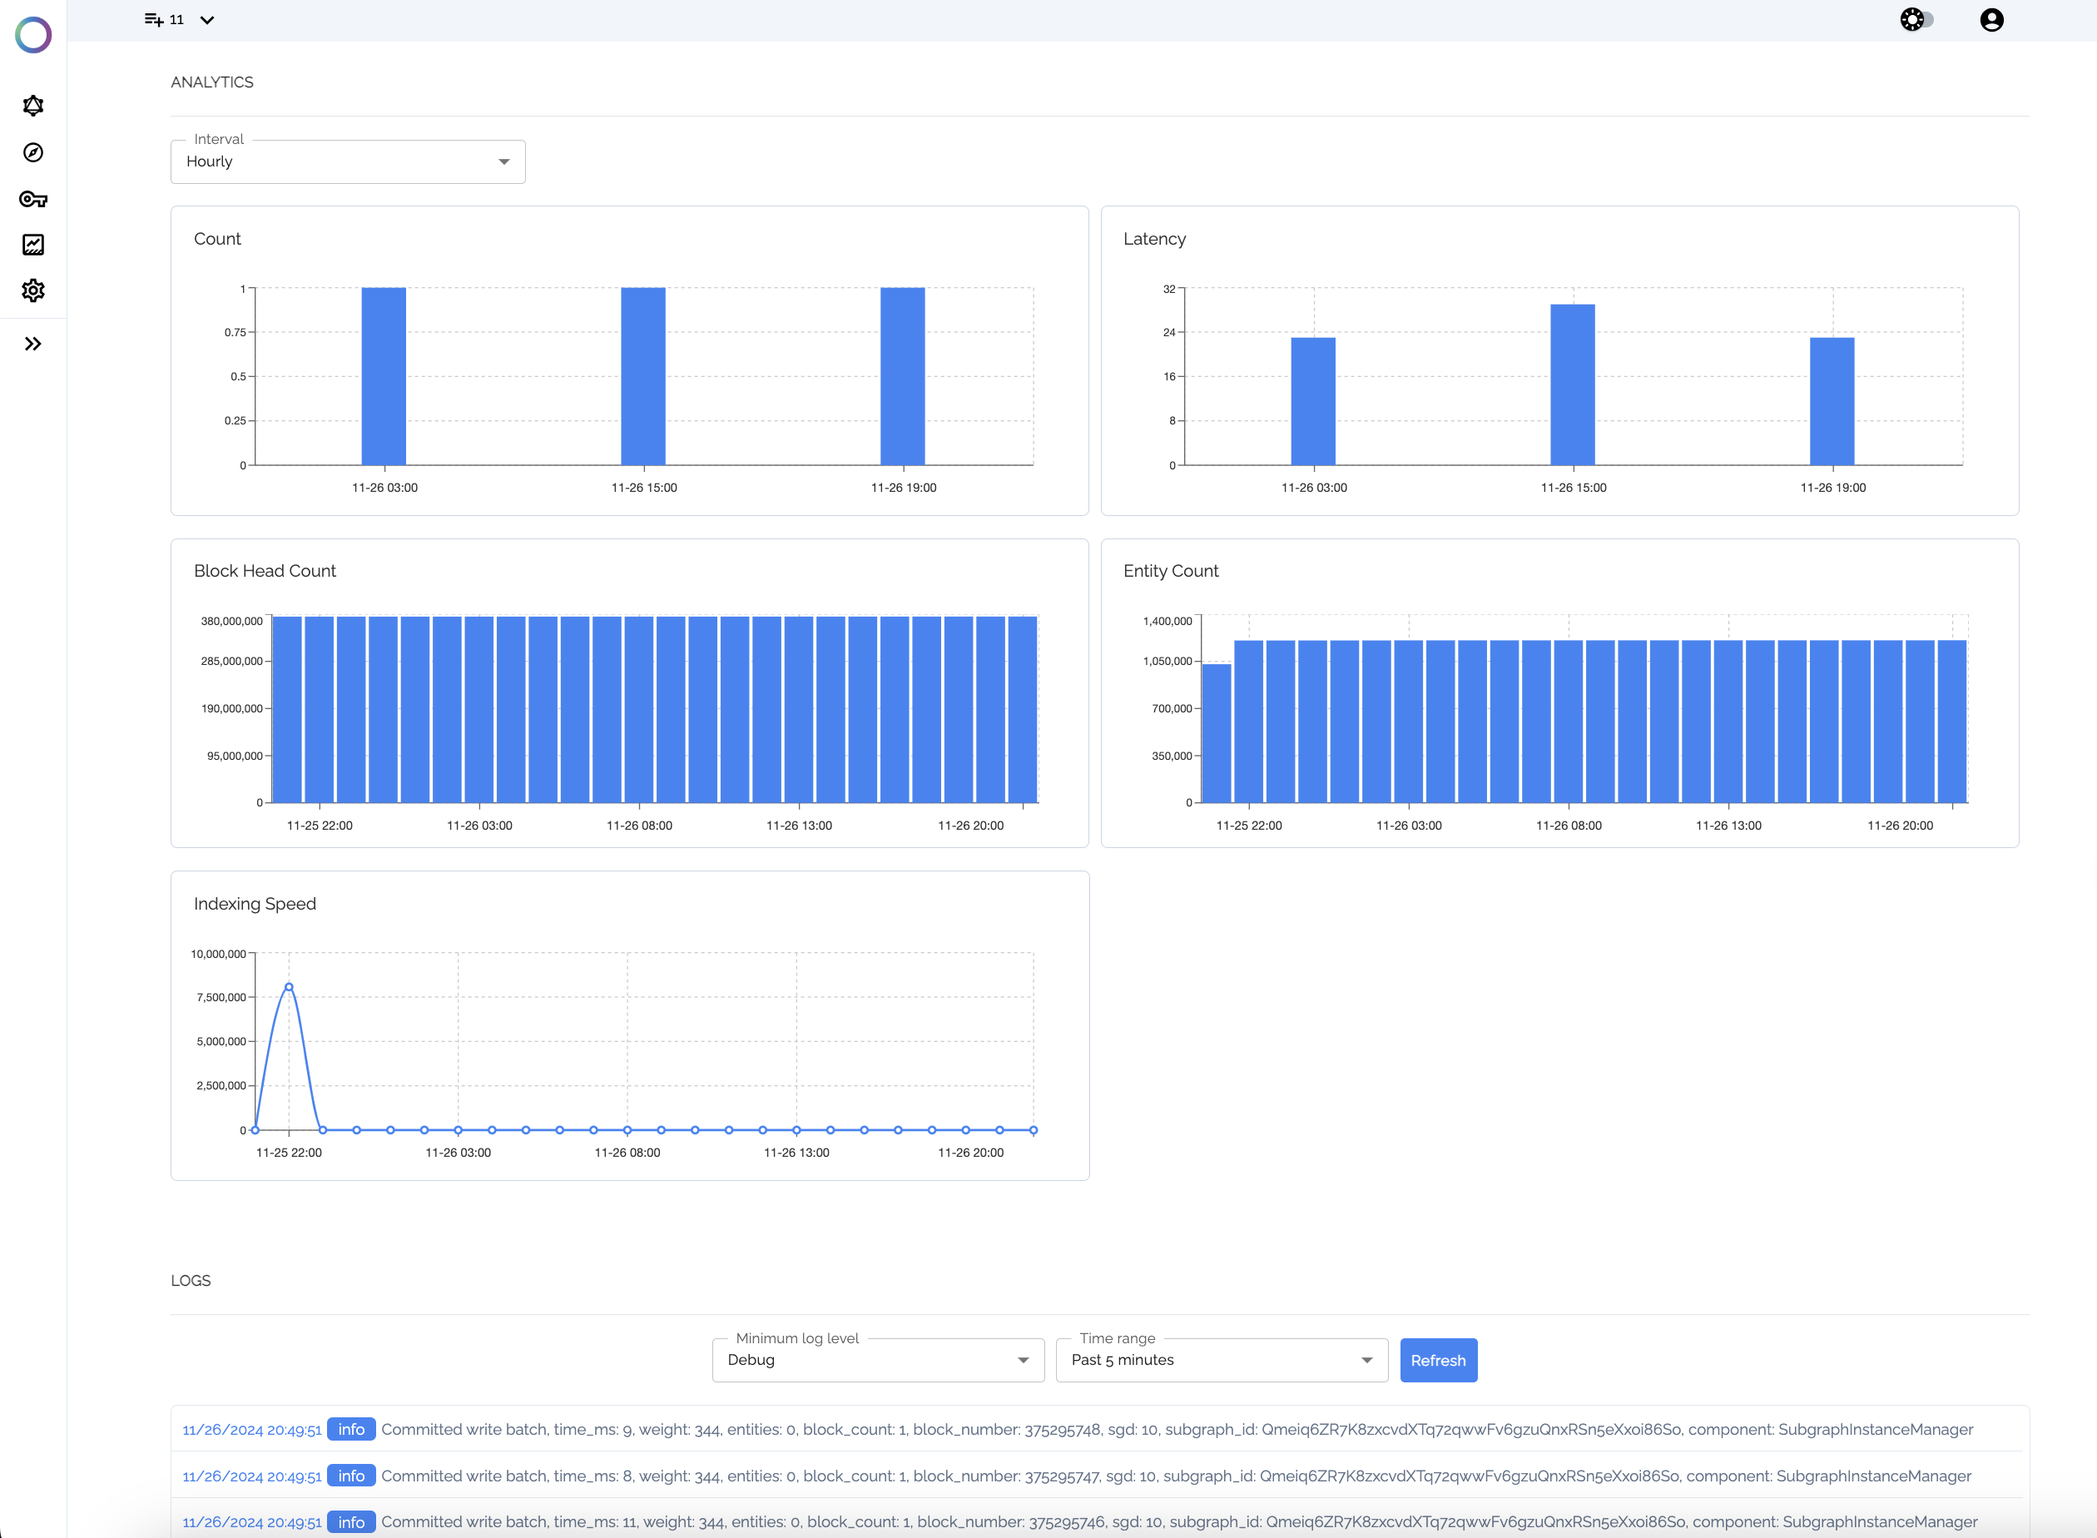The width and height of the screenshot is (2097, 1538).
Task: Select the analytics chart sidebar icon
Action: click(x=33, y=245)
